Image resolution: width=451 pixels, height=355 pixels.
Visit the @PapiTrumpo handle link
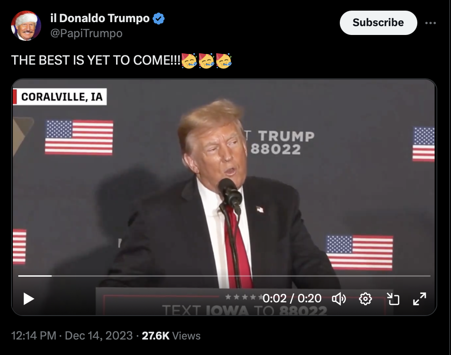pyautogui.click(x=86, y=33)
